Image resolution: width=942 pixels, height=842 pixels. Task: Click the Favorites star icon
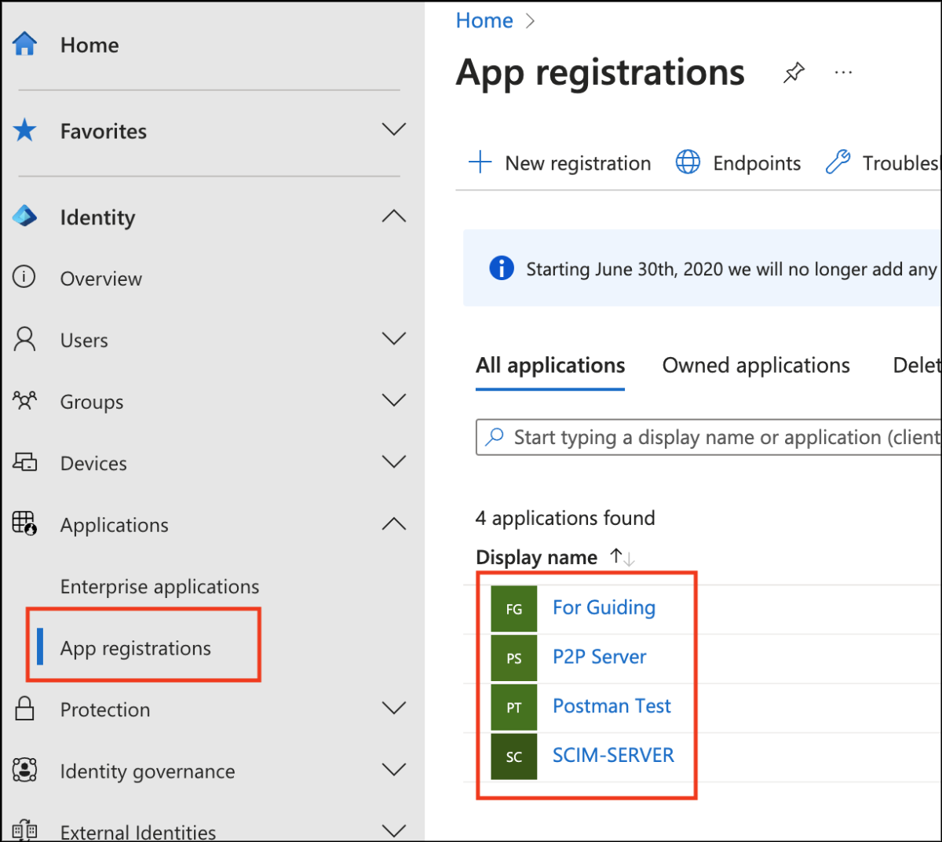point(25,130)
